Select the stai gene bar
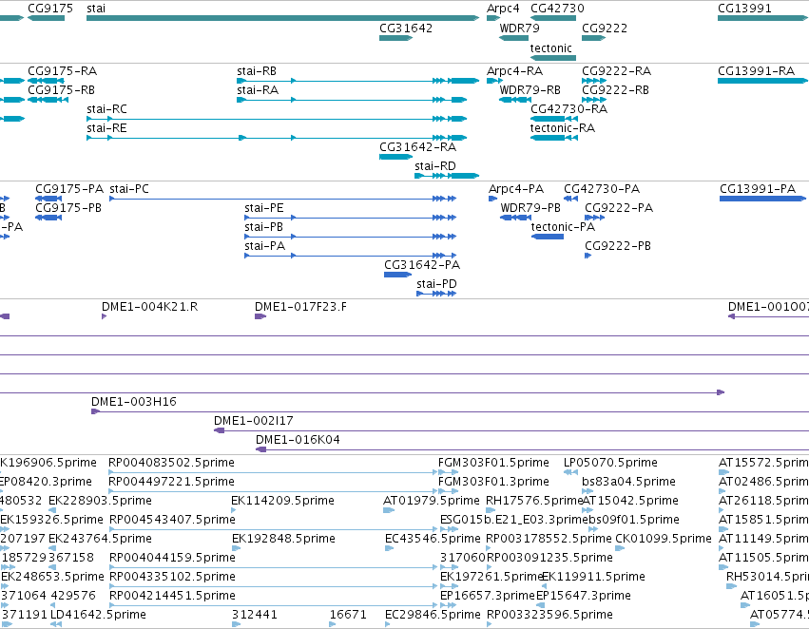809x629 pixels. coord(282,18)
